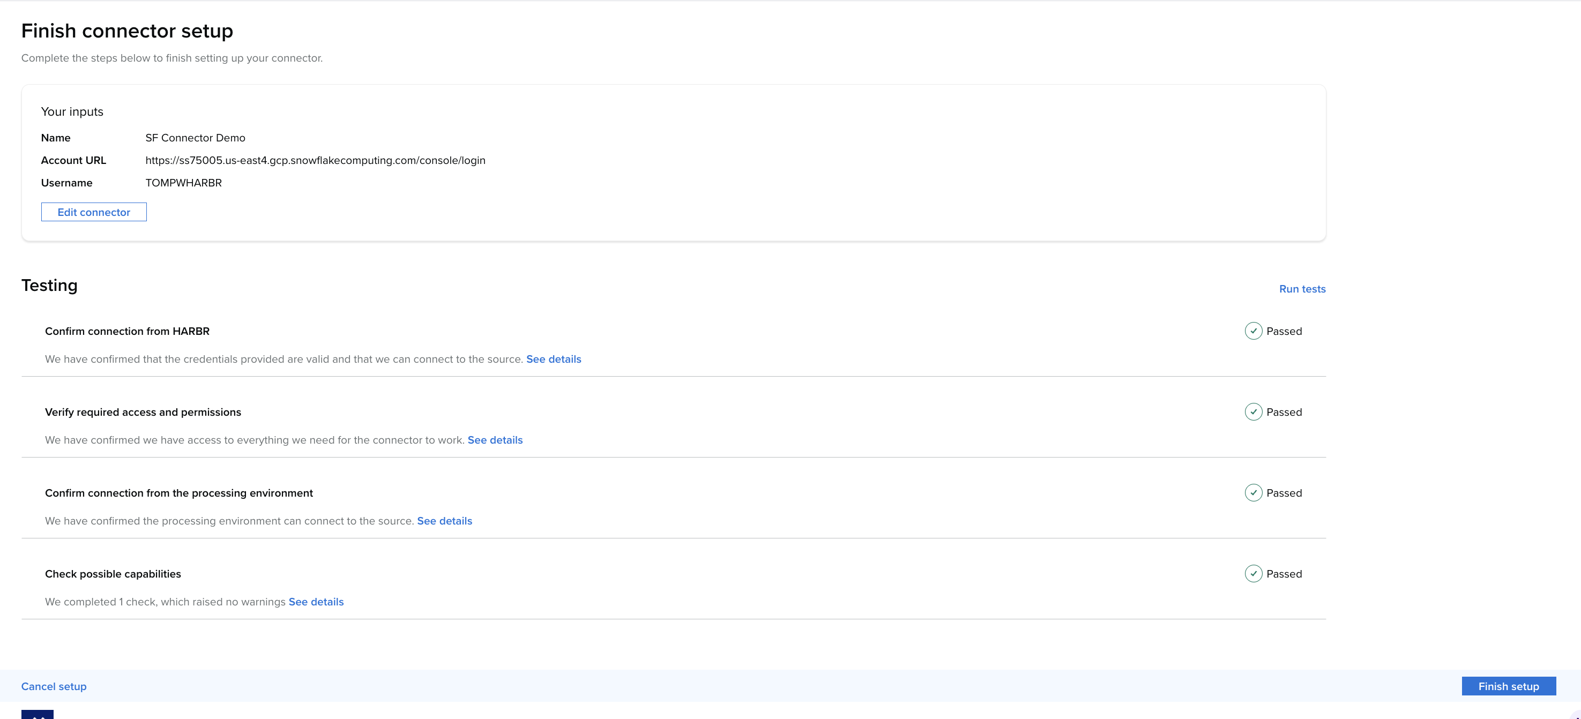Viewport: 1581px width, 719px height.
Task: Click Finish setup button
Action: pyautogui.click(x=1509, y=686)
